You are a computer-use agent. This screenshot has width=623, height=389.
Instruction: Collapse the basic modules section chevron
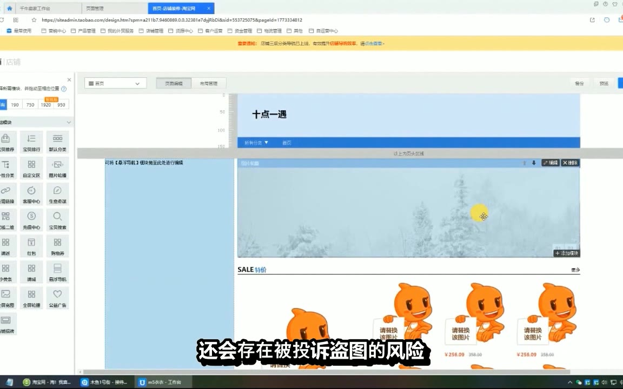click(x=69, y=123)
